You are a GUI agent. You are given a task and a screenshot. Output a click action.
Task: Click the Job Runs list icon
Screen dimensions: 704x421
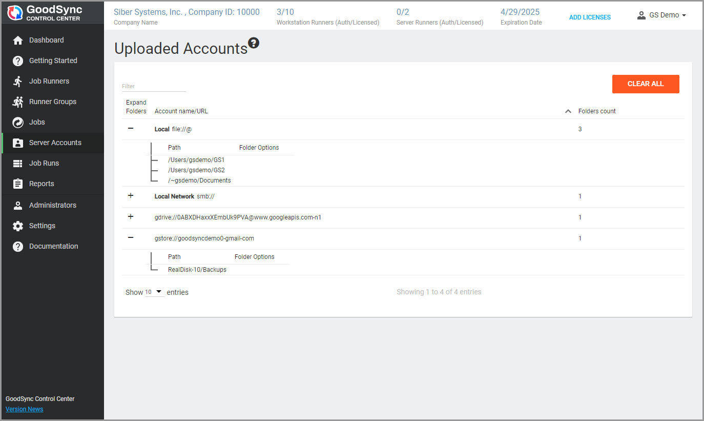(x=18, y=163)
